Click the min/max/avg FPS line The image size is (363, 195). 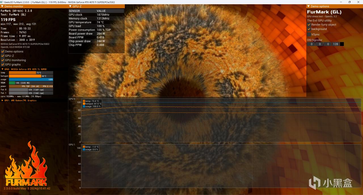[18, 24]
